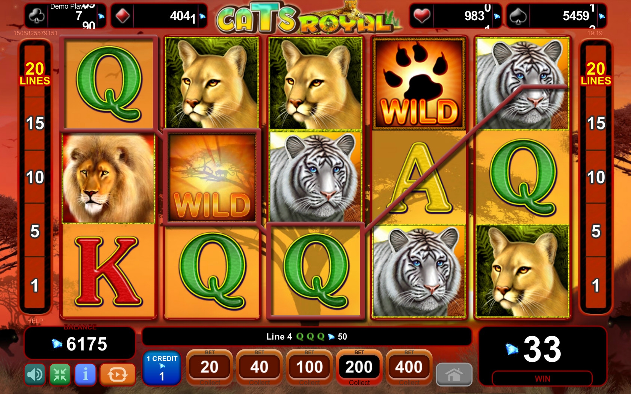
Task: Click the grey home icon button
Action: click(454, 374)
